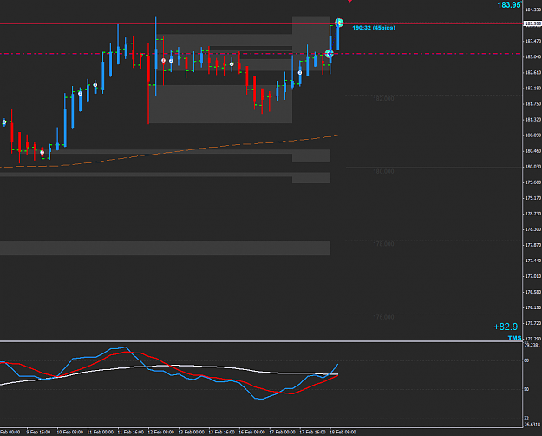
Task: Click the 179.170 price axis label
Action: coord(533,198)
